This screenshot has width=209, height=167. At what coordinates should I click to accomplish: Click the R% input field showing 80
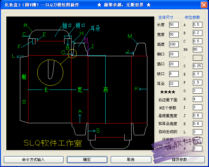(x=198, y=50)
